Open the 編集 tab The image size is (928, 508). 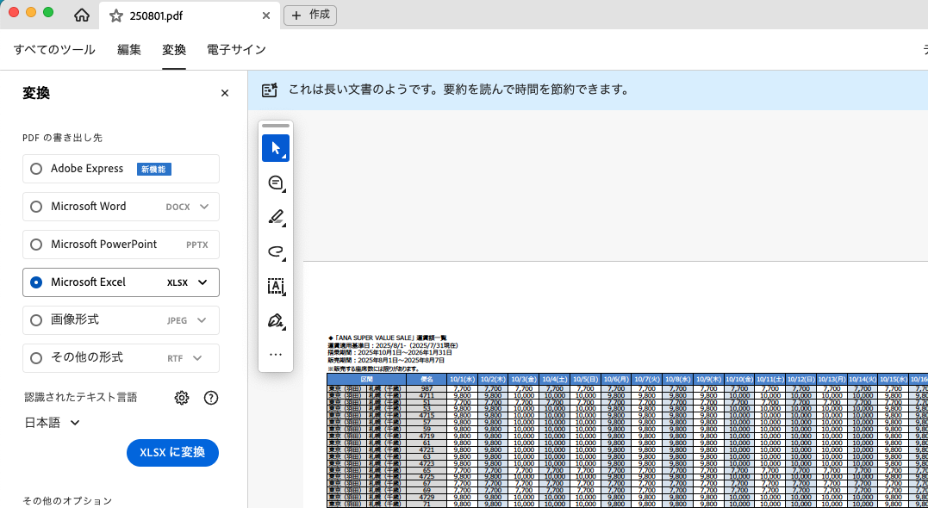click(x=129, y=50)
